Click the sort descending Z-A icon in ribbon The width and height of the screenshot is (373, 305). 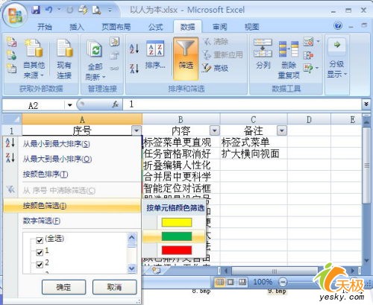134,69
